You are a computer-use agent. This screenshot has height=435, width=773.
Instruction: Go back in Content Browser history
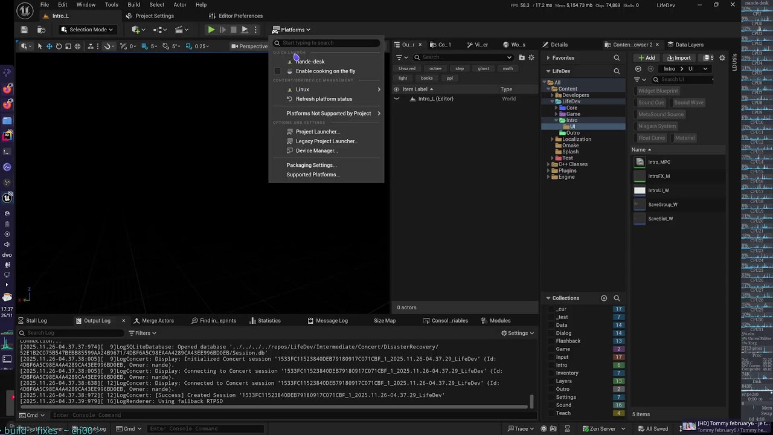pos(638,69)
